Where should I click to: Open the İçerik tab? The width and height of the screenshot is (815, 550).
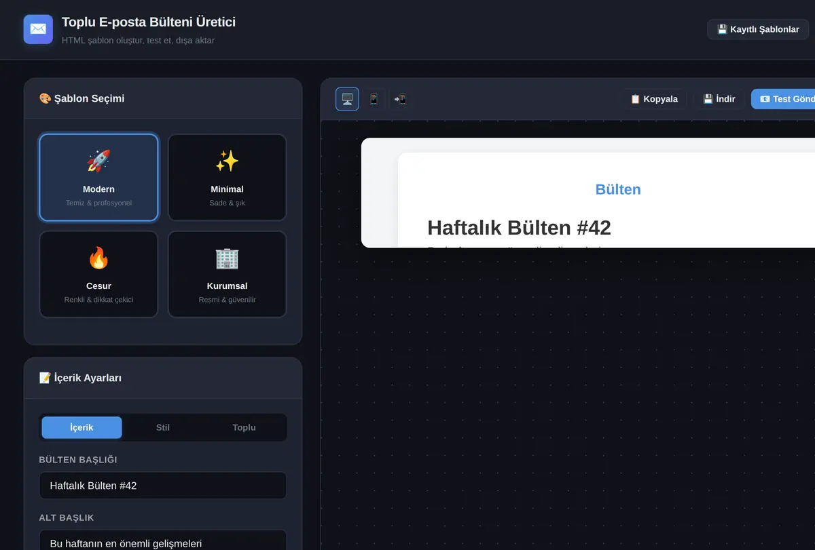[x=81, y=427]
